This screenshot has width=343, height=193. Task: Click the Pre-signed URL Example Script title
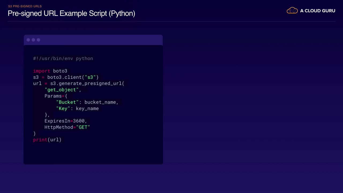pos(71,13)
